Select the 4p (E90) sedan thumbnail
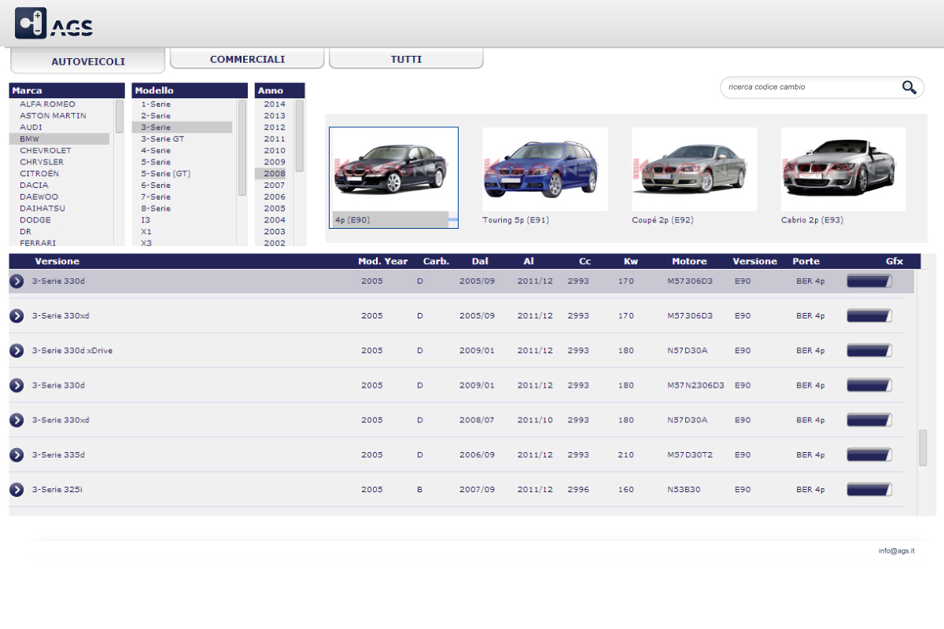Screen dimensions: 944x629 point(393,178)
